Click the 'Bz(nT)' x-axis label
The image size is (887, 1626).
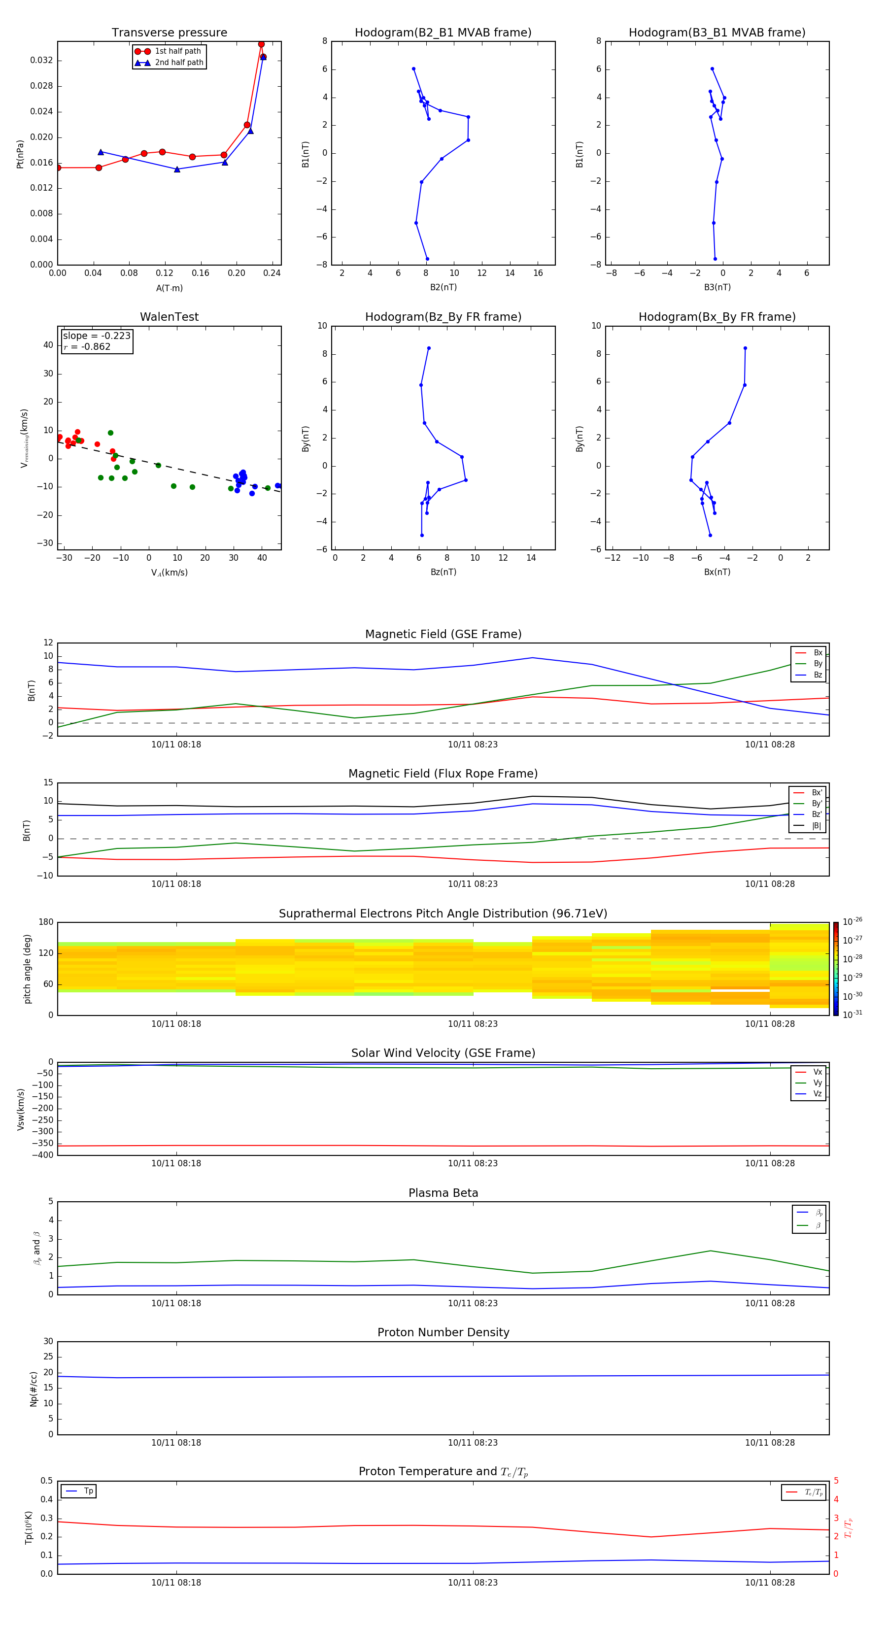443,573
